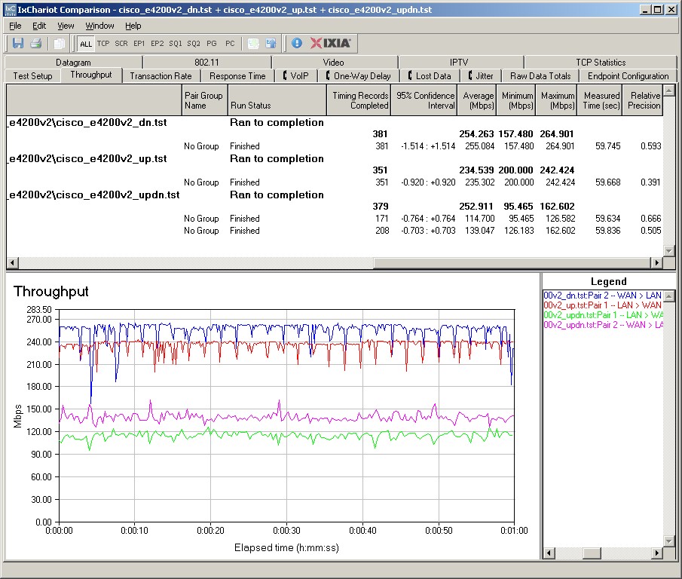This screenshot has height=579, width=682.
Task: Click the results table scroll right arrow
Action: 656,262
